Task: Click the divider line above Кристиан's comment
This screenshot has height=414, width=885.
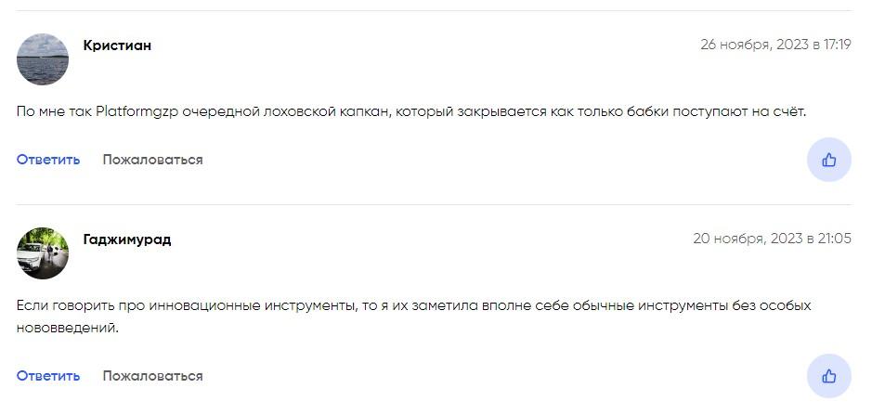Action: [x=434, y=10]
